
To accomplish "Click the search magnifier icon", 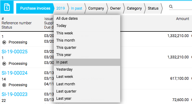I will click(171, 6).
